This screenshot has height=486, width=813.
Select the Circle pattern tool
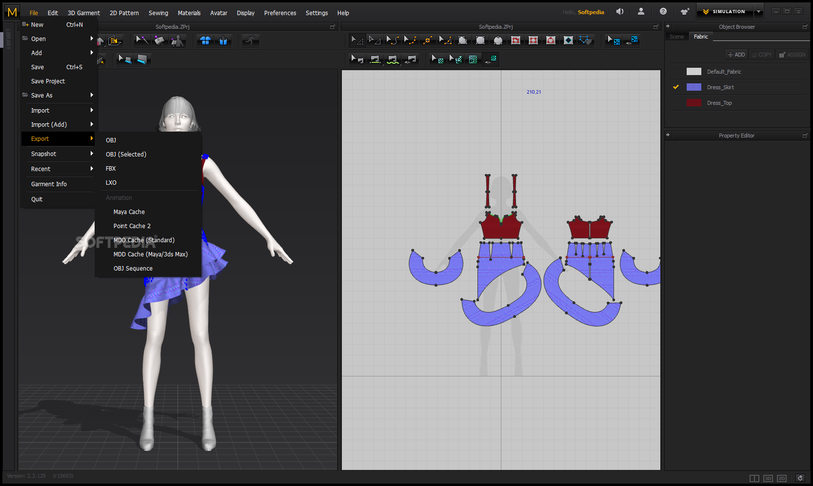498,40
